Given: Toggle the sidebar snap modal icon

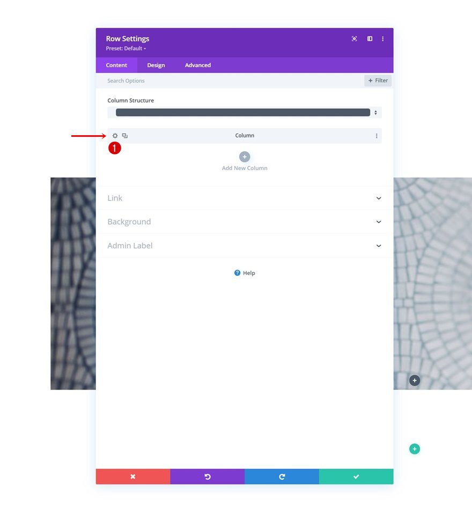Looking at the screenshot, I should [x=370, y=39].
